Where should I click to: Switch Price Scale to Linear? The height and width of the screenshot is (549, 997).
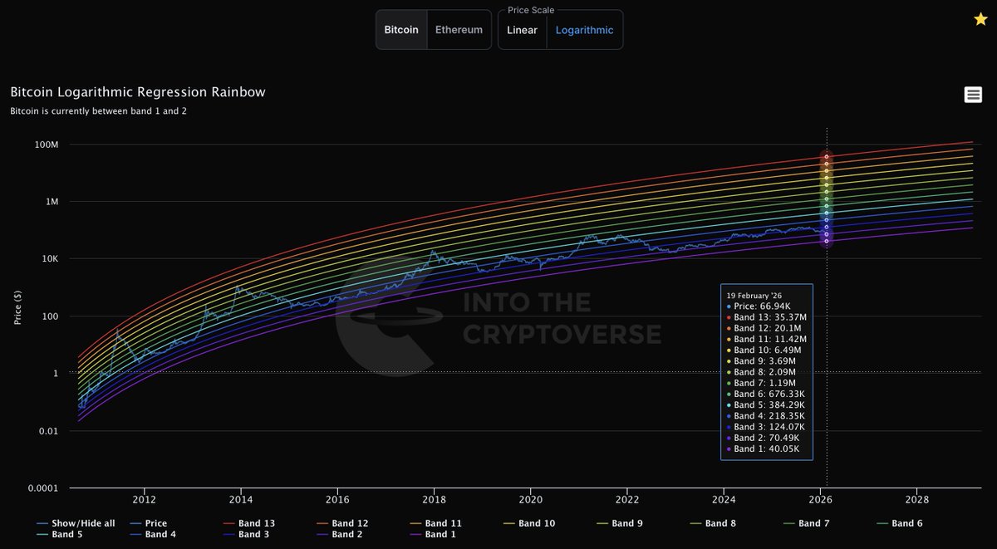point(522,30)
